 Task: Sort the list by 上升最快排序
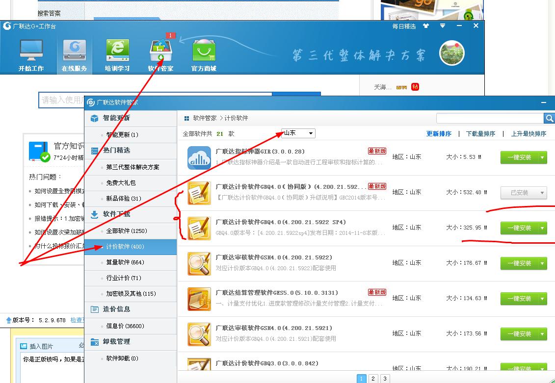click(x=529, y=134)
